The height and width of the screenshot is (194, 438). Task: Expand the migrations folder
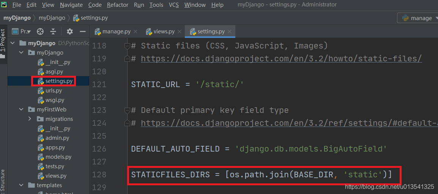click(x=30, y=119)
